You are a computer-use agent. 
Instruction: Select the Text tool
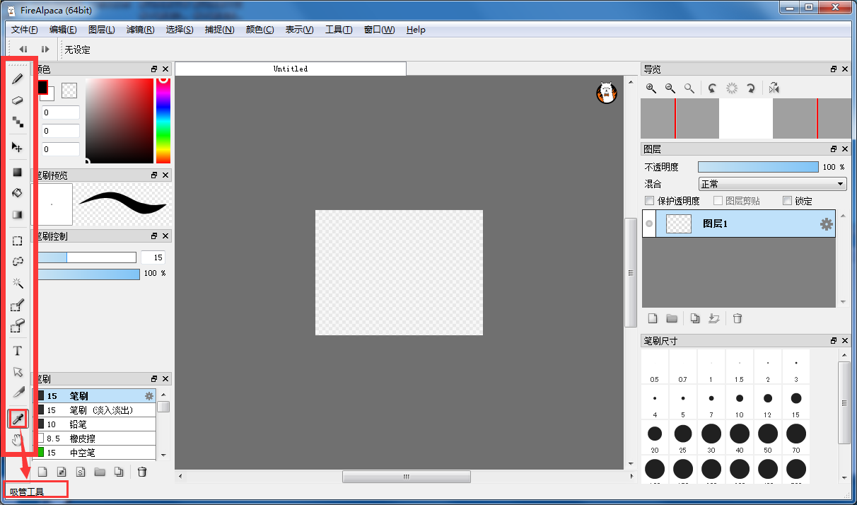[16, 350]
